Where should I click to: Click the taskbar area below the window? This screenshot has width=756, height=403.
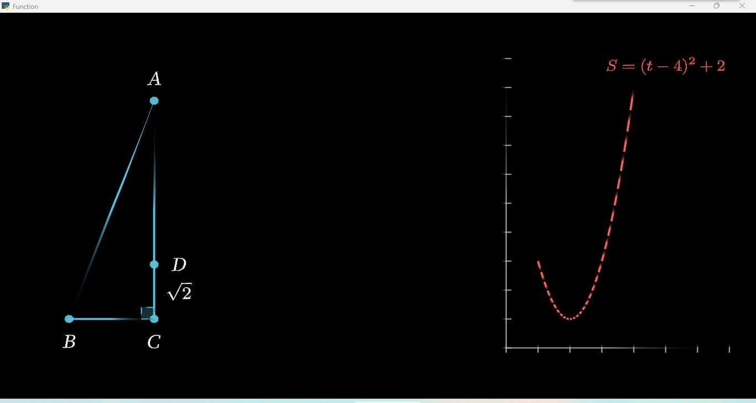pyautogui.click(x=378, y=400)
